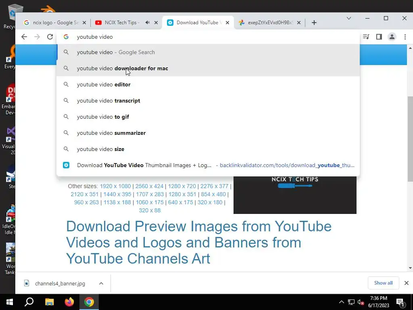Open the 320 x 180 size link
The height and width of the screenshot is (310, 413).
[210, 203]
